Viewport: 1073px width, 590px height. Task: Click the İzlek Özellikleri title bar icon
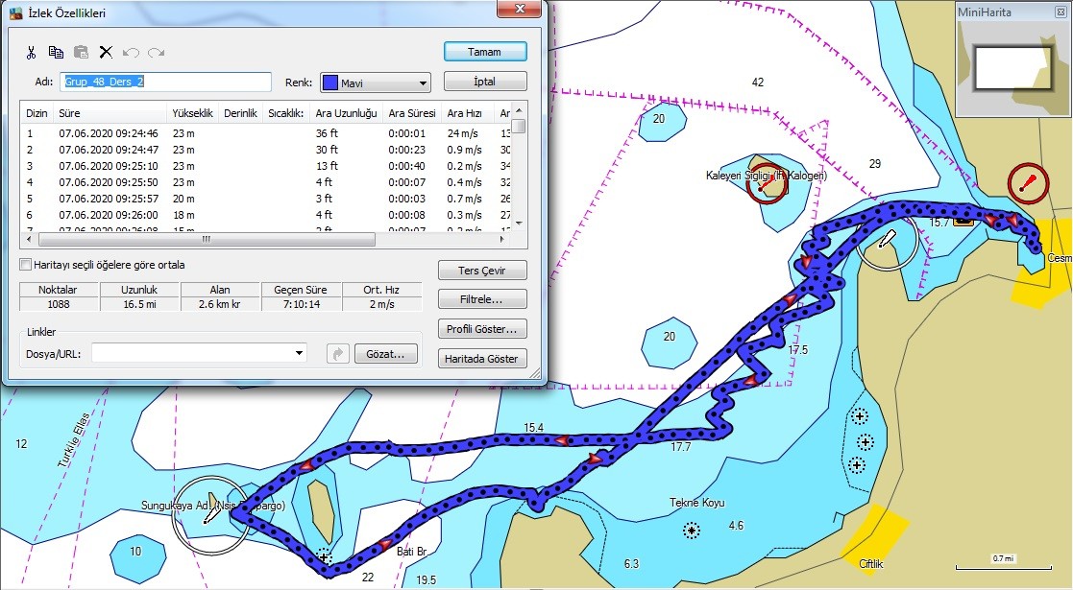point(15,13)
